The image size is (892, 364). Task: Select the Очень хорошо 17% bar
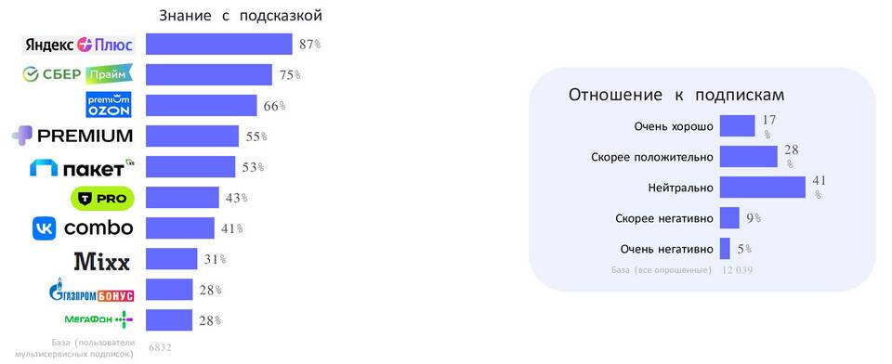click(737, 125)
